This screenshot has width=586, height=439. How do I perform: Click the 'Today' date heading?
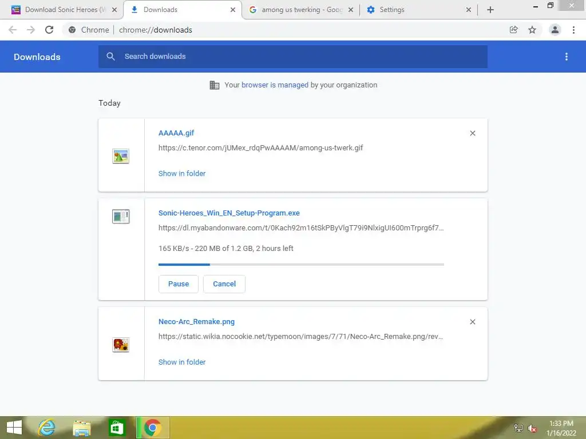(109, 103)
